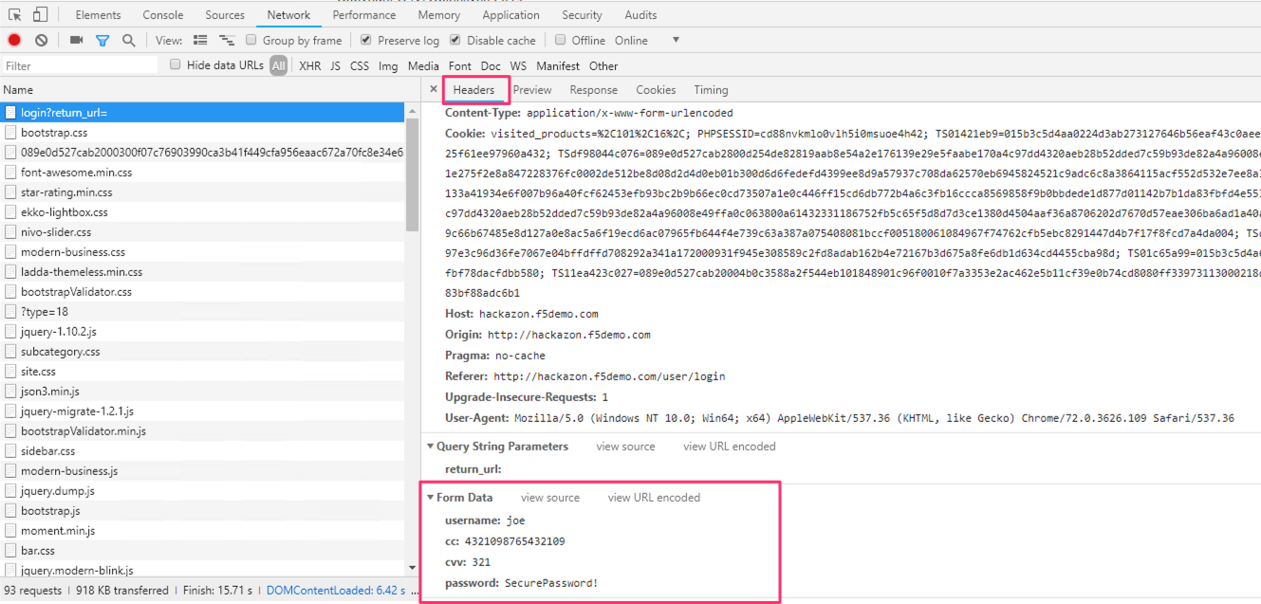Toggle capture screenshots camera icon
The height and width of the screenshot is (604, 1261).
(x=76, y=41)
